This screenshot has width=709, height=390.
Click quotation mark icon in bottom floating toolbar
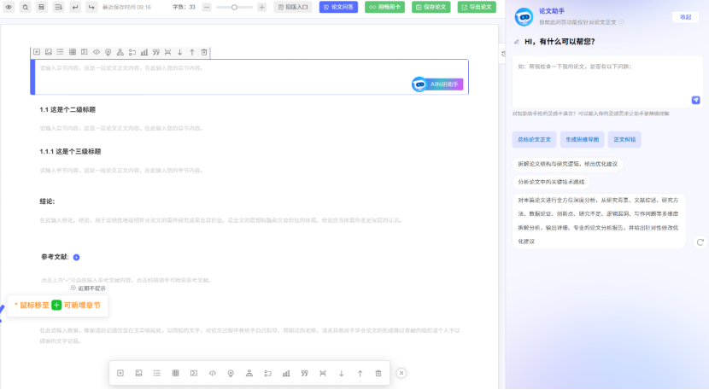305,373
